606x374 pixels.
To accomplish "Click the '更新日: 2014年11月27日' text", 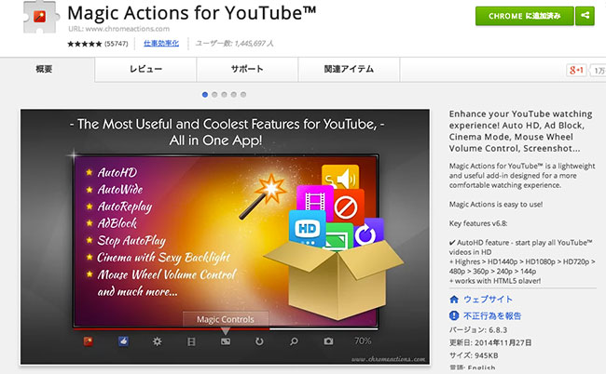I will pyautogui.click(x=490, y=342).
